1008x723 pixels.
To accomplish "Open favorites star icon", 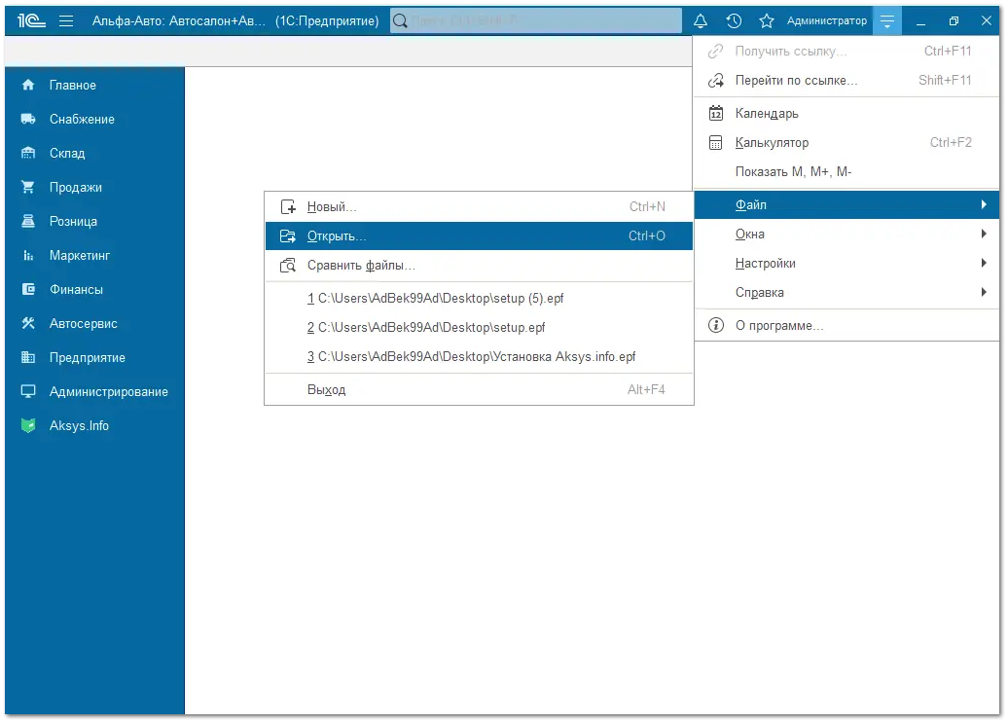I will (767, 21).
